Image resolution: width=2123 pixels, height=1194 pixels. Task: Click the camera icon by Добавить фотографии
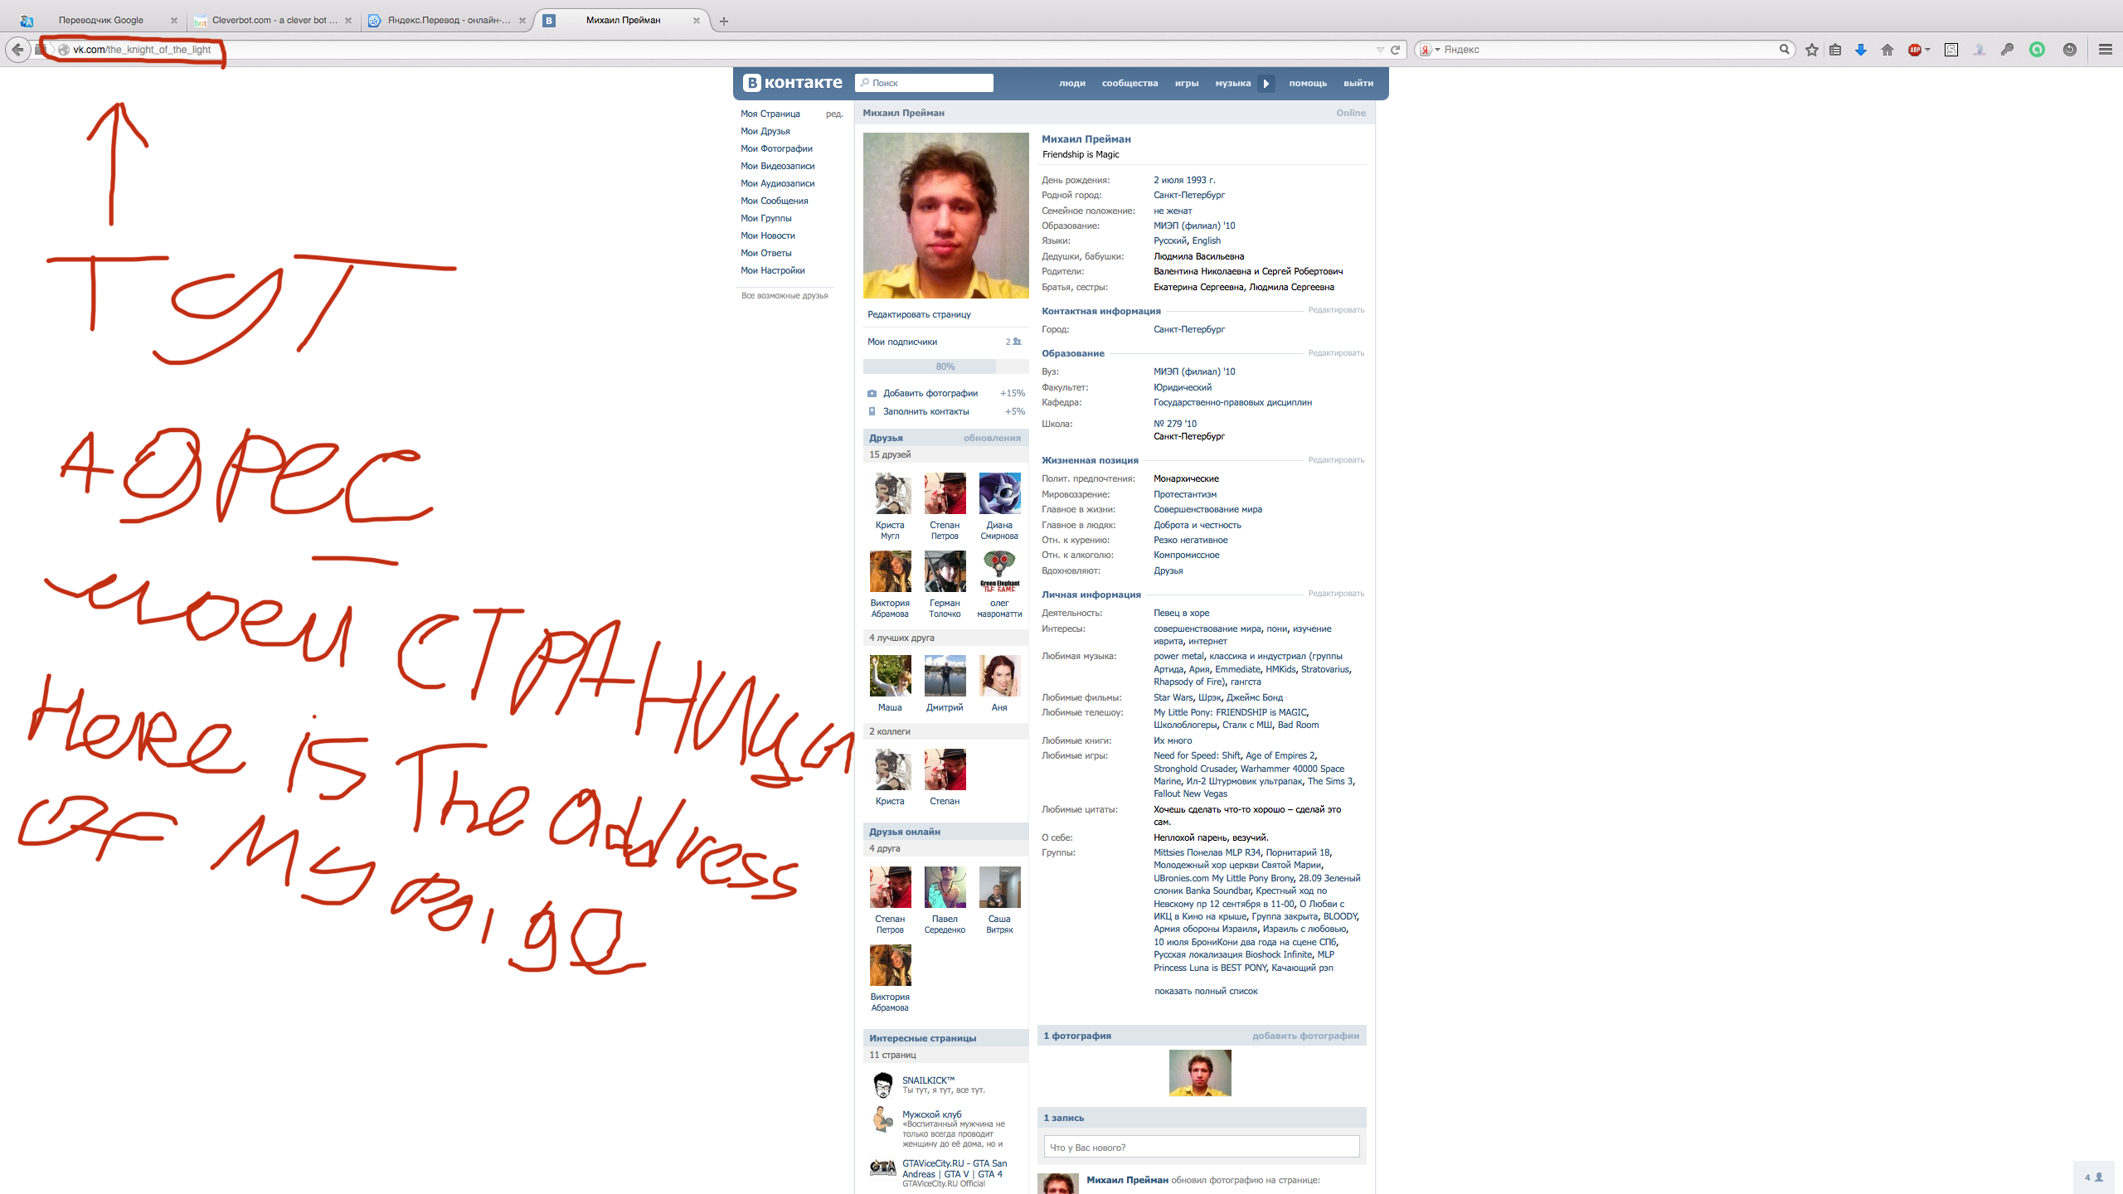[872, 393]
